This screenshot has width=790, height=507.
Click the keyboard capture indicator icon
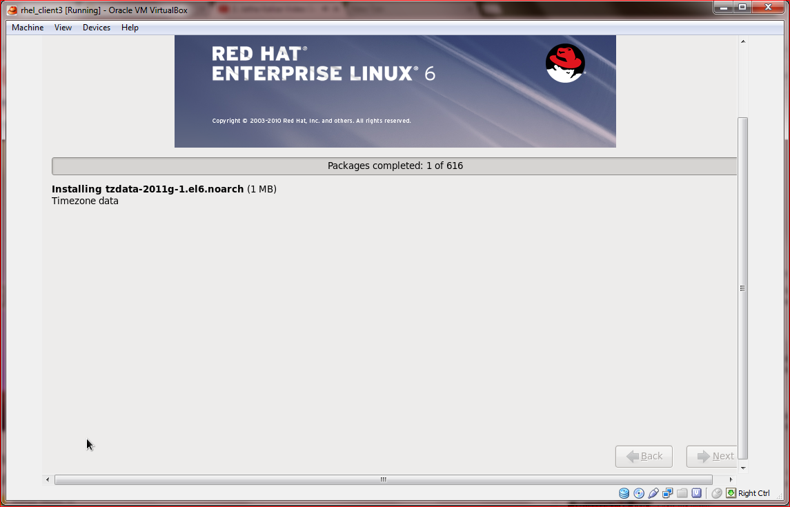730,493
